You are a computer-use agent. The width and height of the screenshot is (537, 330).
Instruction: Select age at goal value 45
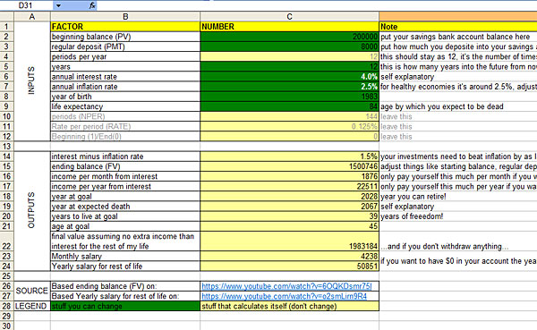pyautogui.click(x=289, y=226)
